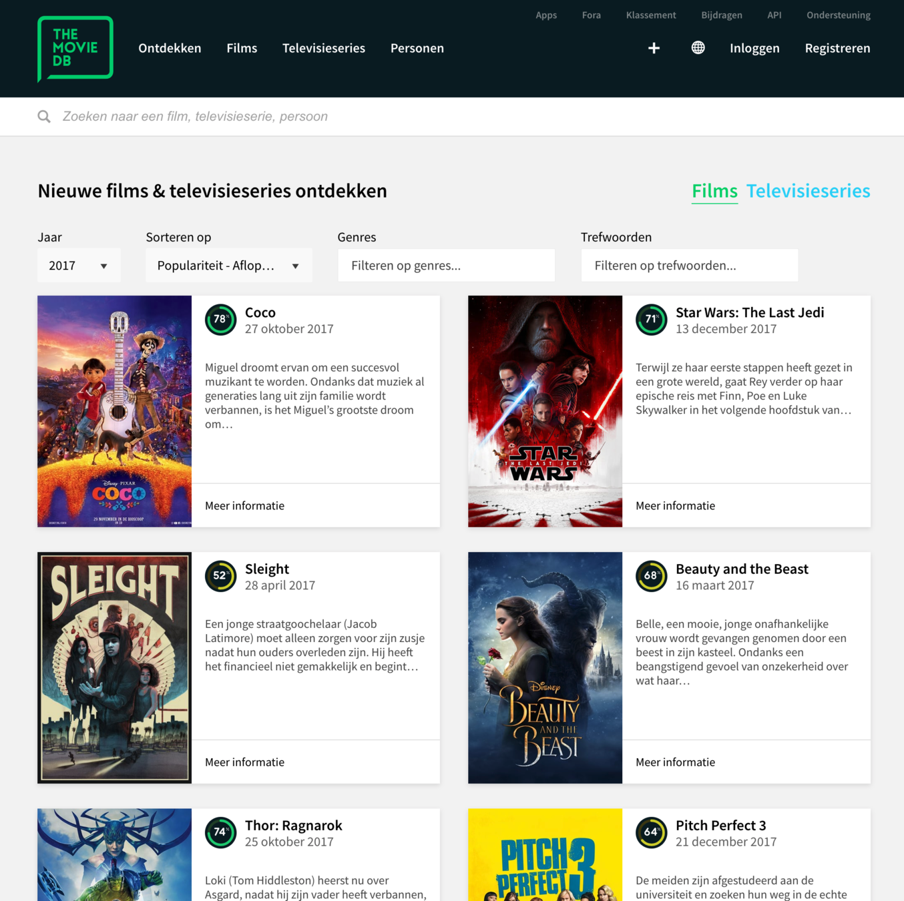The height and width of the screenshot is (901, 904).
Task: Open the Apps link
Action: (546, 15)
